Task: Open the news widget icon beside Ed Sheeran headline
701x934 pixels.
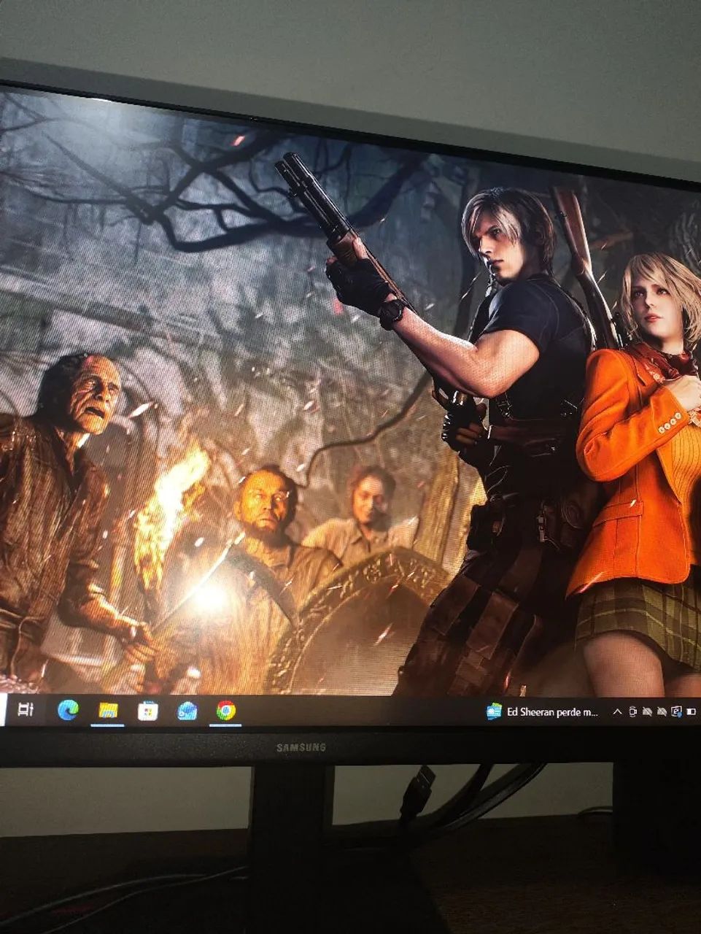Action: click(x=494, y=711)
